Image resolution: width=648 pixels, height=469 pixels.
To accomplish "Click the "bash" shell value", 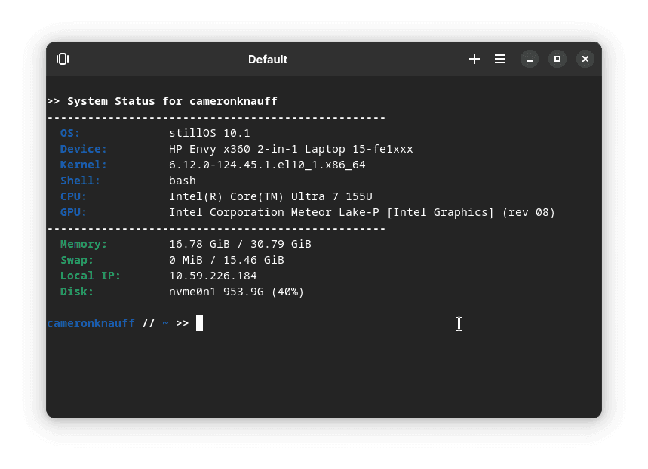I will click(183, 181).
